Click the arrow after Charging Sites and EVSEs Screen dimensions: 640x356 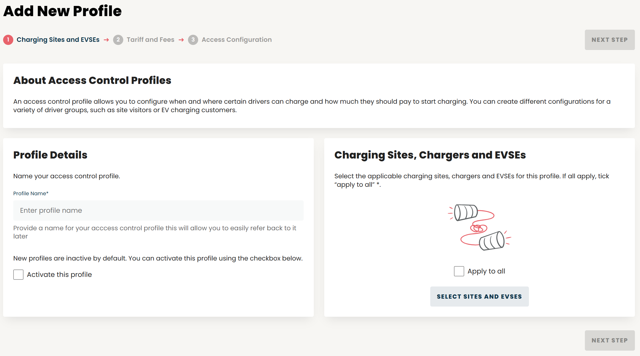107,40
